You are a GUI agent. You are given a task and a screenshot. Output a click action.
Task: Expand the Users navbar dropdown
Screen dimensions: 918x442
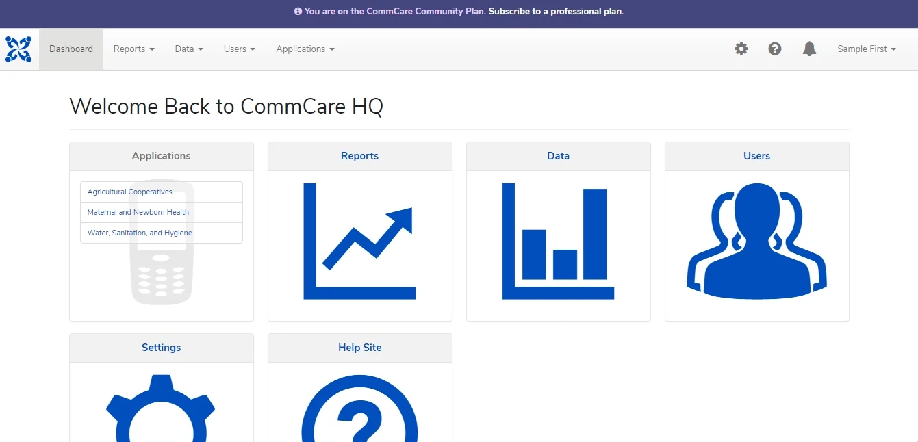240,49
